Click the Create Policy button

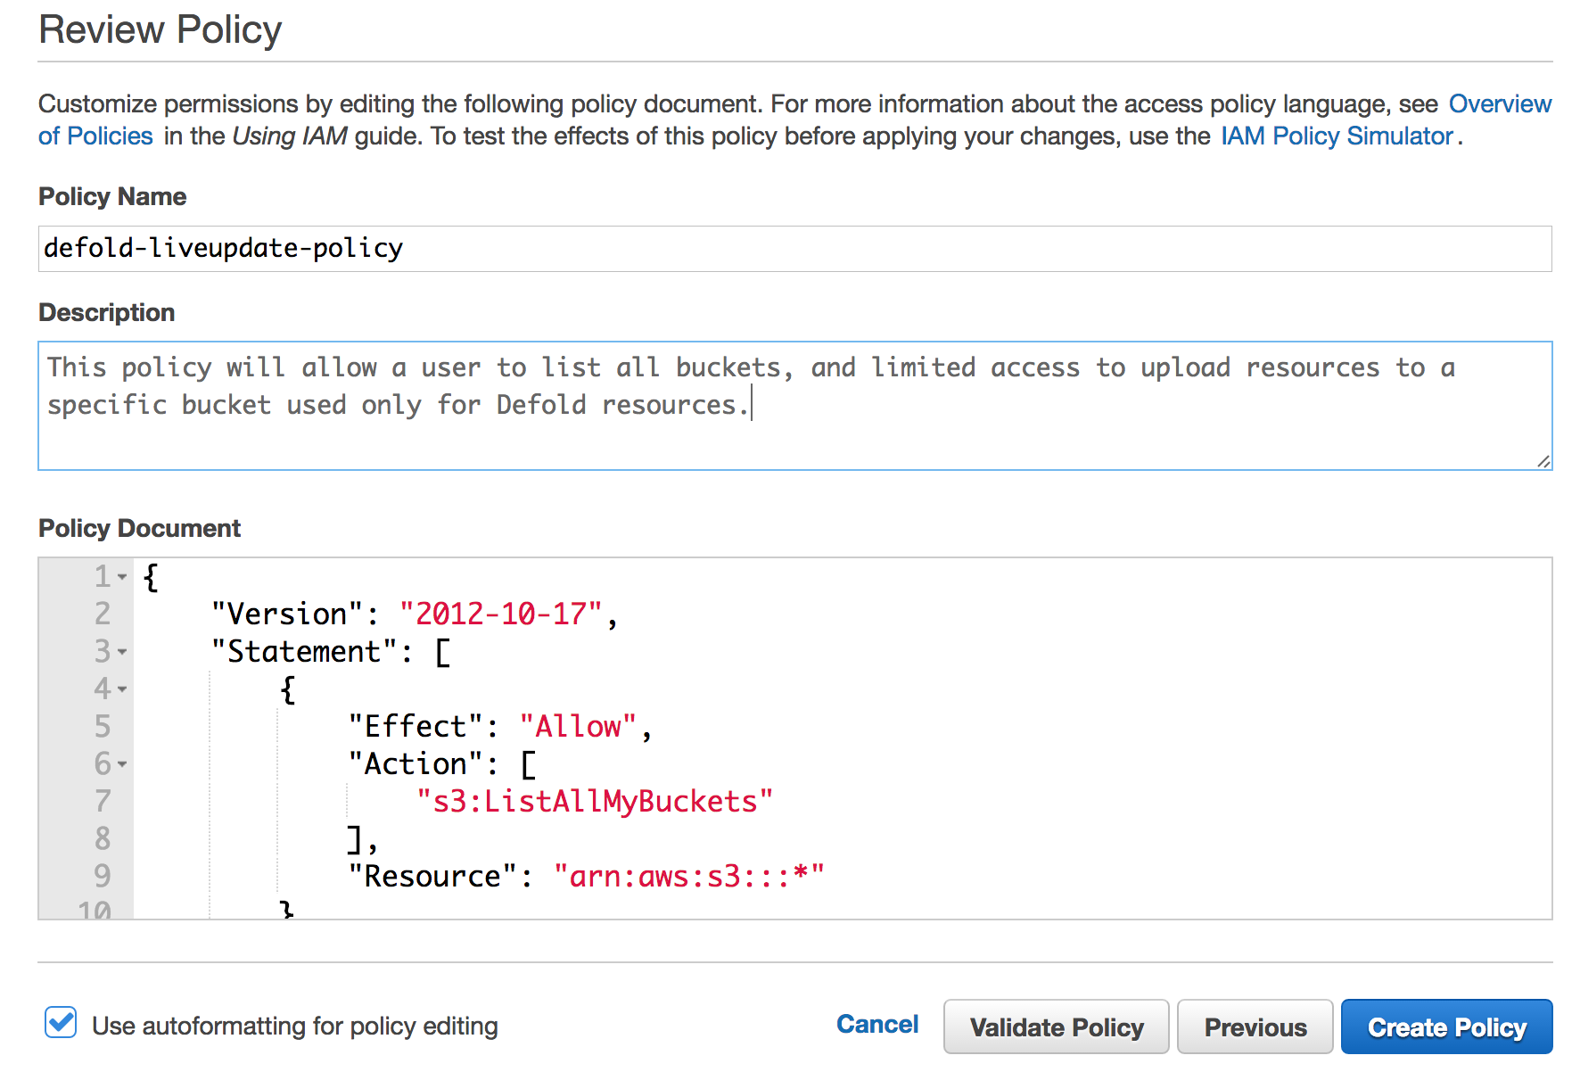pyautogui.click(x=1446, y=1027)
